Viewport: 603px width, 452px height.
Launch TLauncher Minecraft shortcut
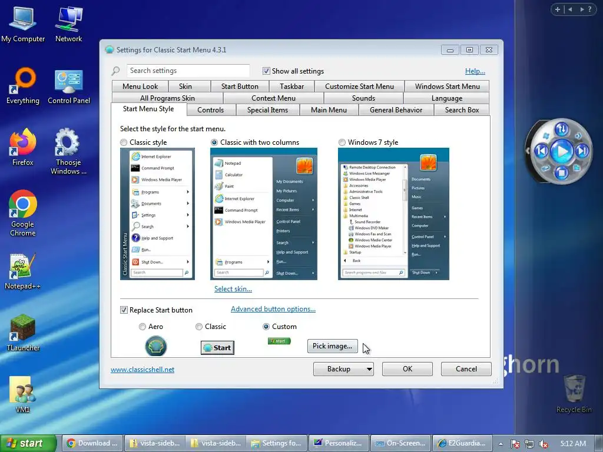pos(23,333)
